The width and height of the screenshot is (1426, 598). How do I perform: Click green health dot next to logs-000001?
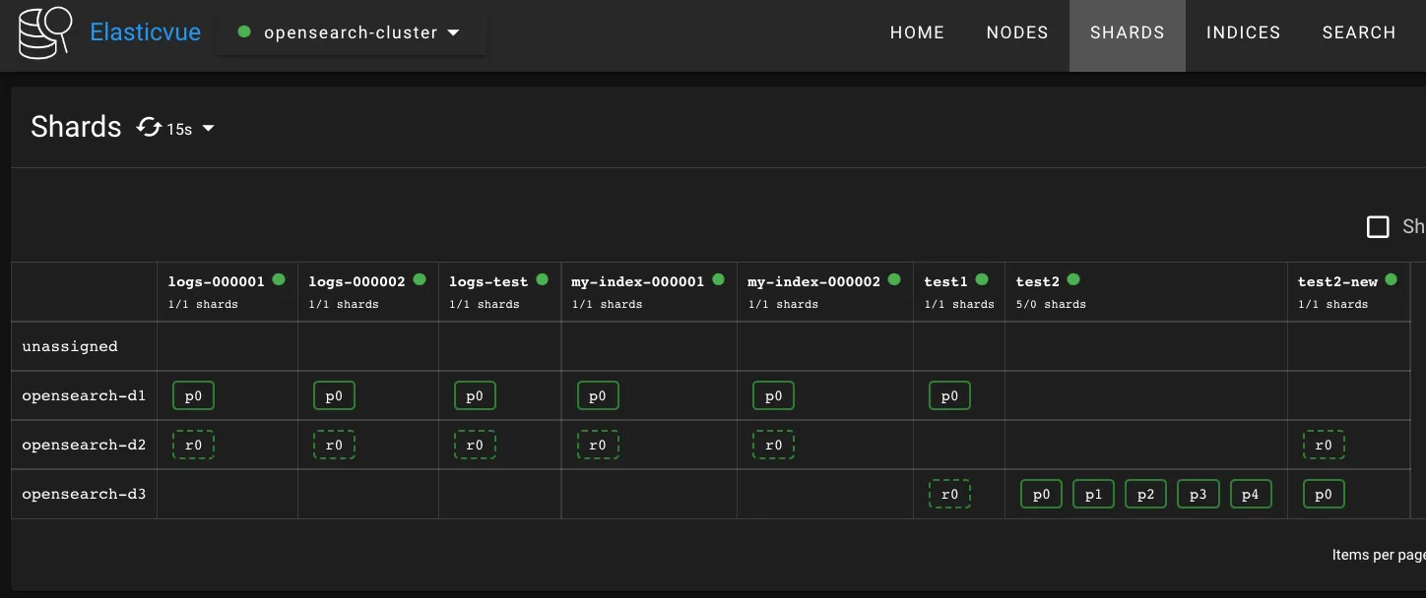click(279, 279)
